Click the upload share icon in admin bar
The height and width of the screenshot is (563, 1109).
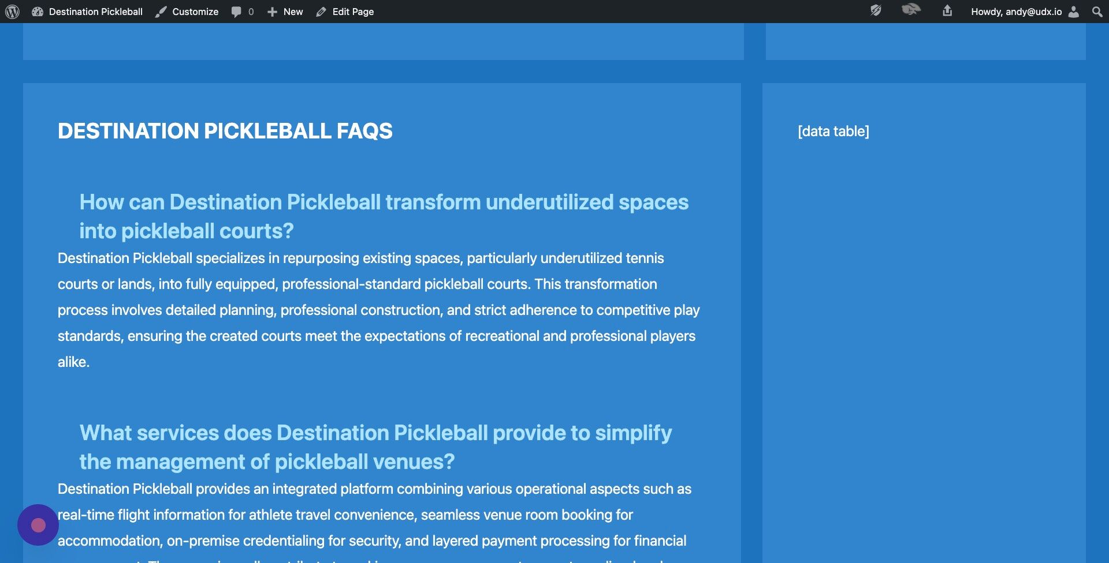coord(947,10)
